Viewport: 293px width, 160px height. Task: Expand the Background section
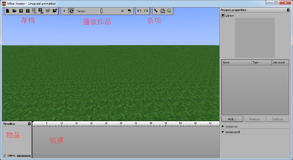223,132
